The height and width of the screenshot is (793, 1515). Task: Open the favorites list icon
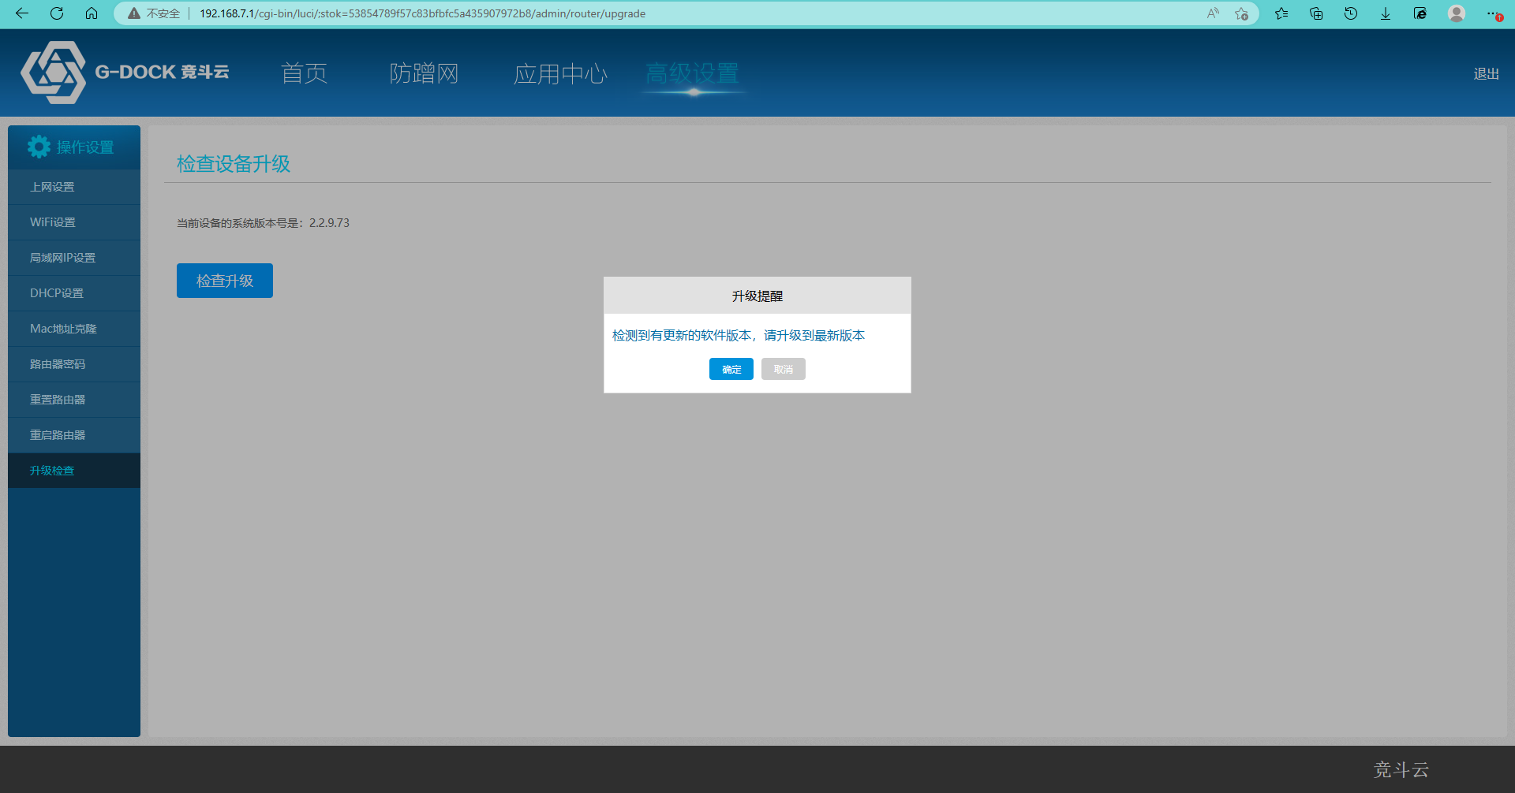pos(1281,13)
